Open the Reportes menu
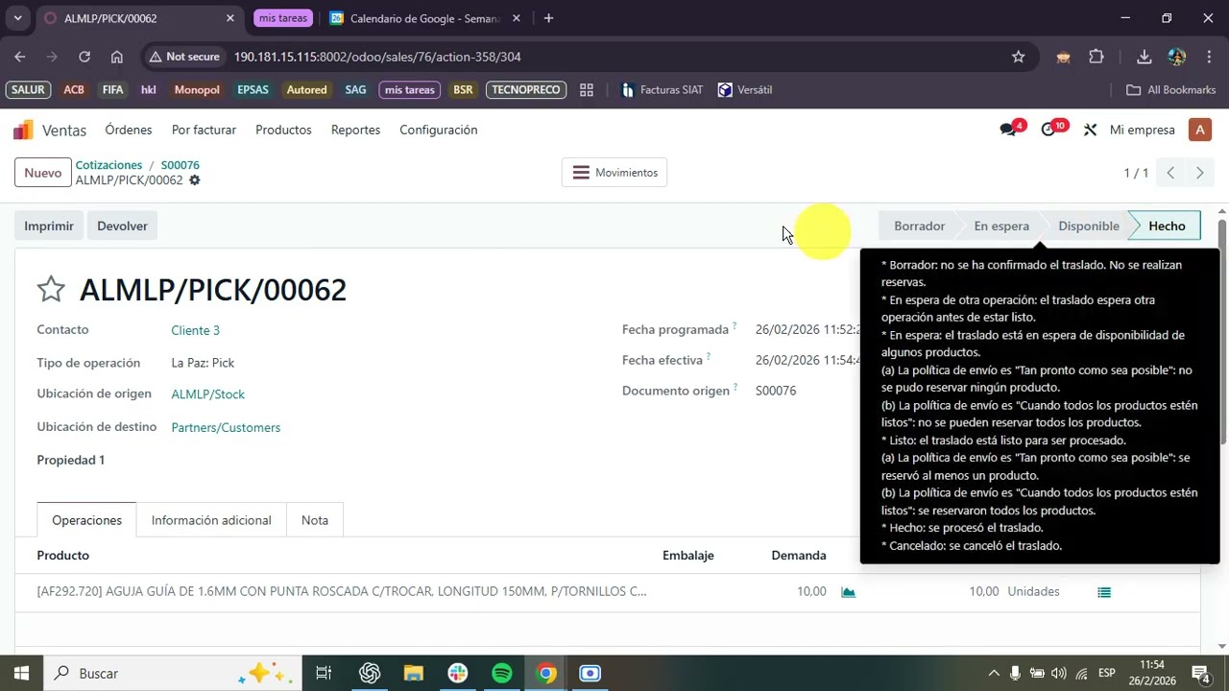The image size is (1229, 691). 355,130
